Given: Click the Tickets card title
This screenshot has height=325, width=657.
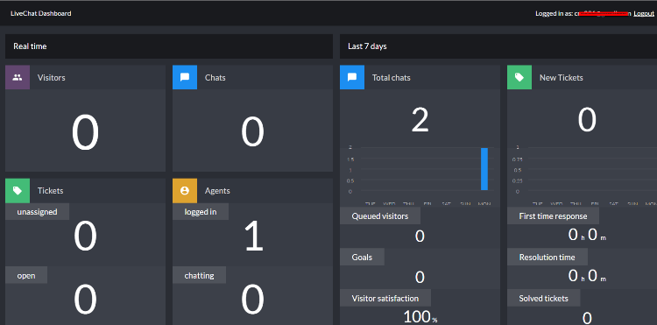Looking at the screenshot, I should coord(50,191).
